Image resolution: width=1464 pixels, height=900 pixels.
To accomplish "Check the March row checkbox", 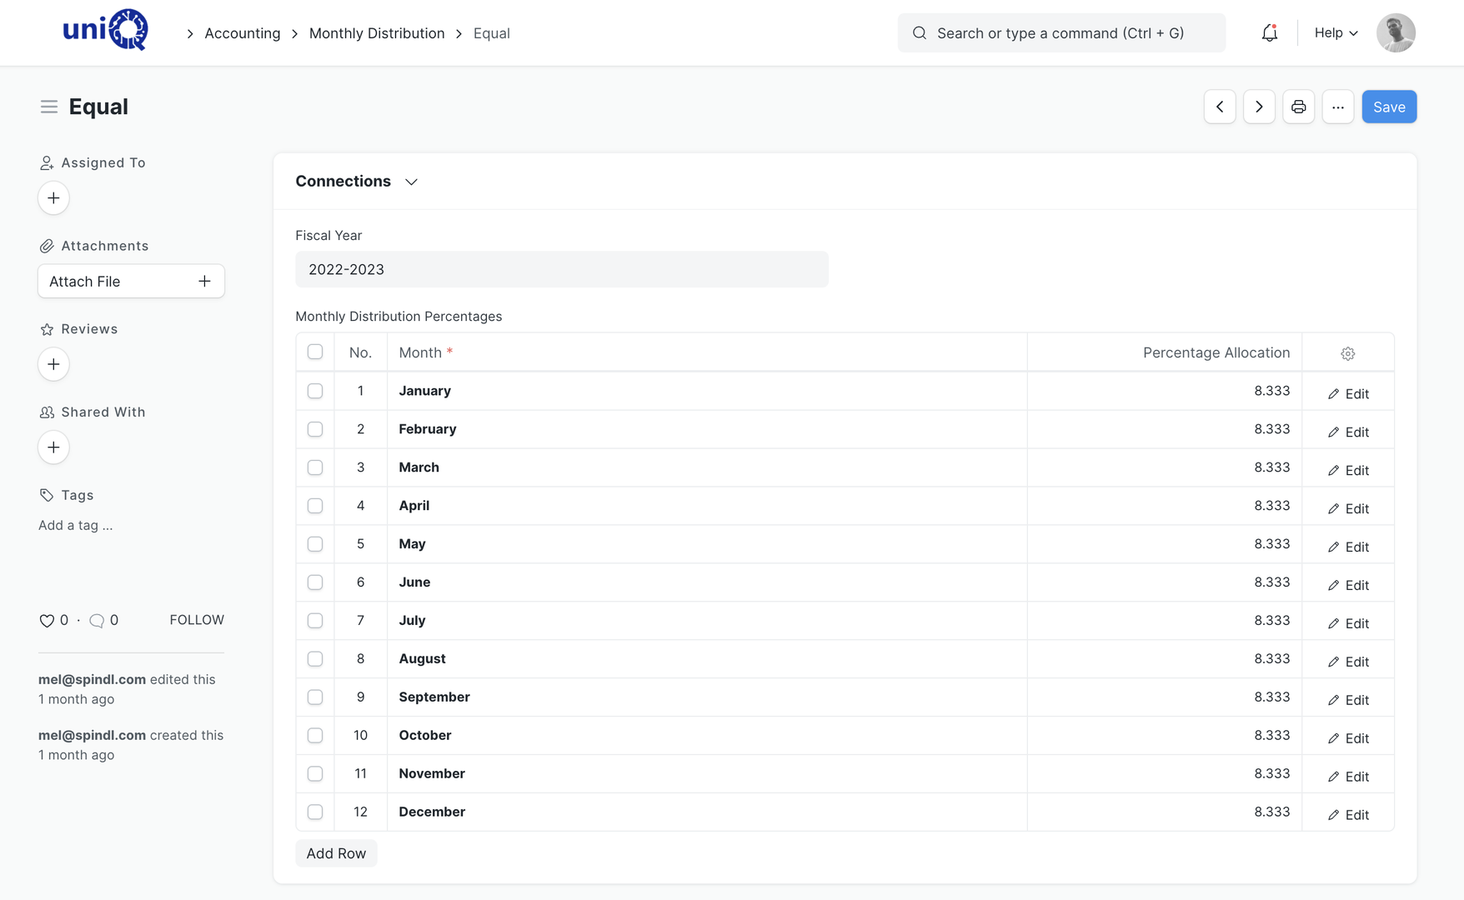I will point(315,467).
